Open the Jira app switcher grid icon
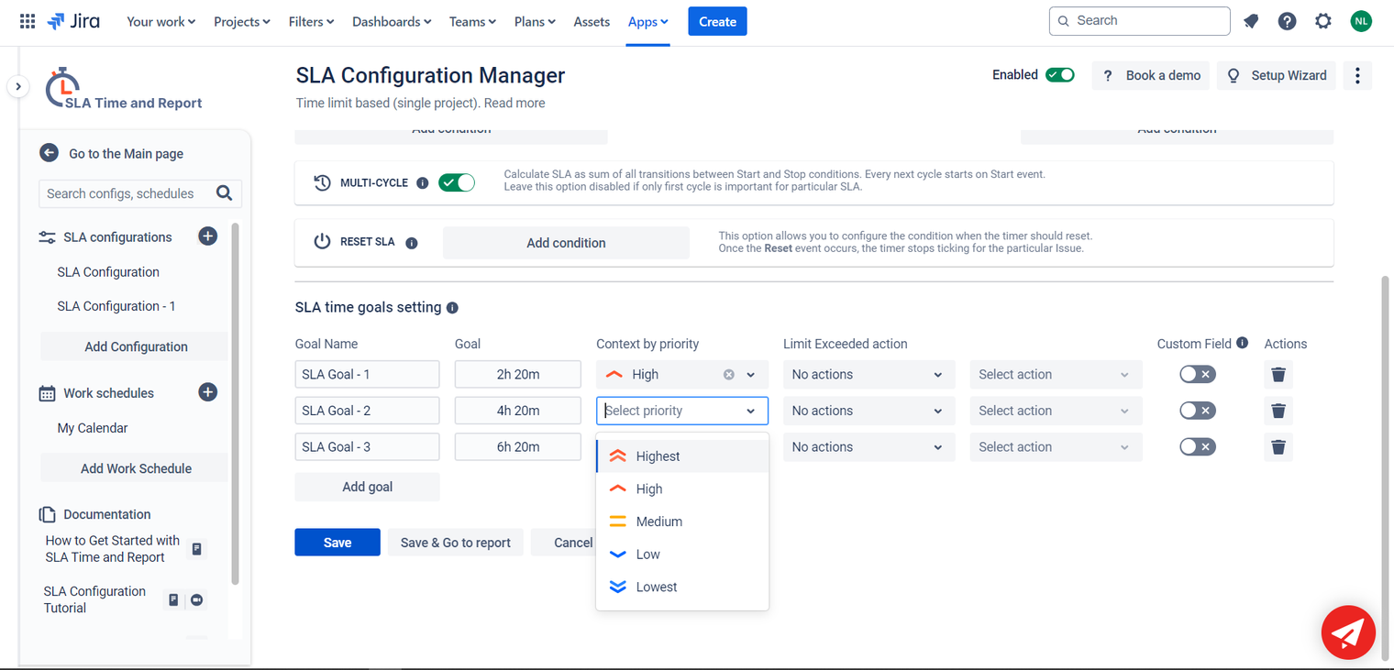 pyautogui.click(x=27, y=20)
